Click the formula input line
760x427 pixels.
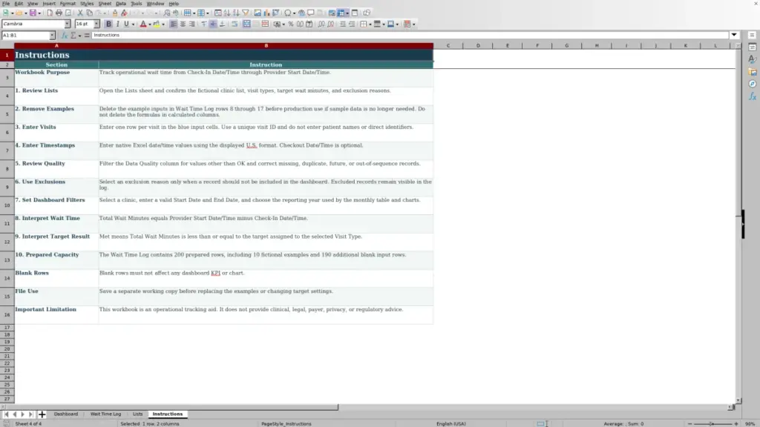(410, 36)
